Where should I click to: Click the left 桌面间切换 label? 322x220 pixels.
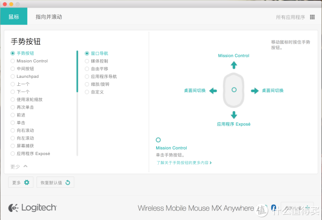tap(195, 91)
